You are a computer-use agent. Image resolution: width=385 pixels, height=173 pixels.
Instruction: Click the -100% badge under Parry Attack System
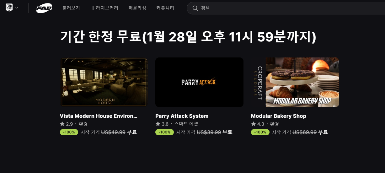[x=164, y=132]
